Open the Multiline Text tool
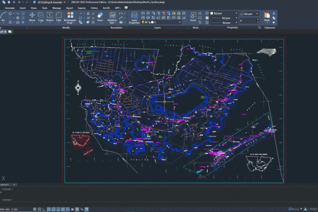This screenshot has width=318, height=212. (x=113, y=17)
